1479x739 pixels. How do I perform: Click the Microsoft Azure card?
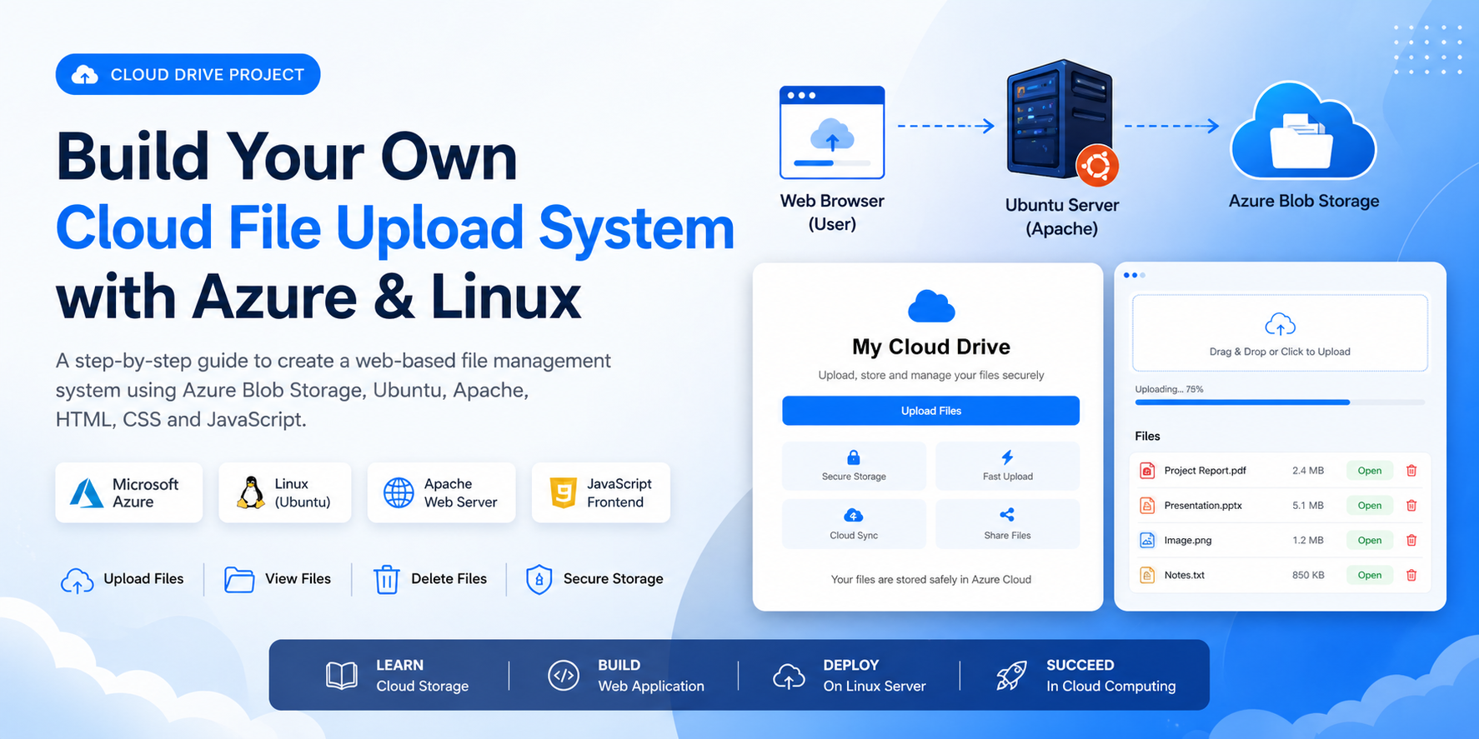coord(129,492)
